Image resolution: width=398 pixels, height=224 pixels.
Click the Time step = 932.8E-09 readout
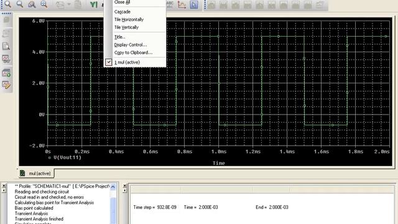click(155, 207)
